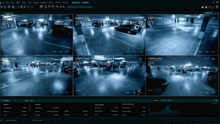Click the teal button above CAM 7.1 feed
This screenshot has width=220, height=124.
[x=208, y=13]
